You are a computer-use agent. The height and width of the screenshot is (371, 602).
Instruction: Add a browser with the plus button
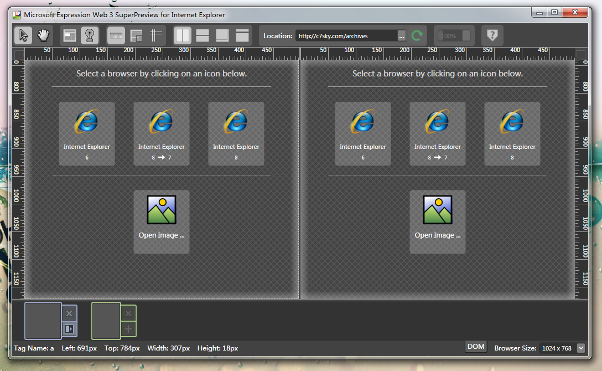[128, 329]
